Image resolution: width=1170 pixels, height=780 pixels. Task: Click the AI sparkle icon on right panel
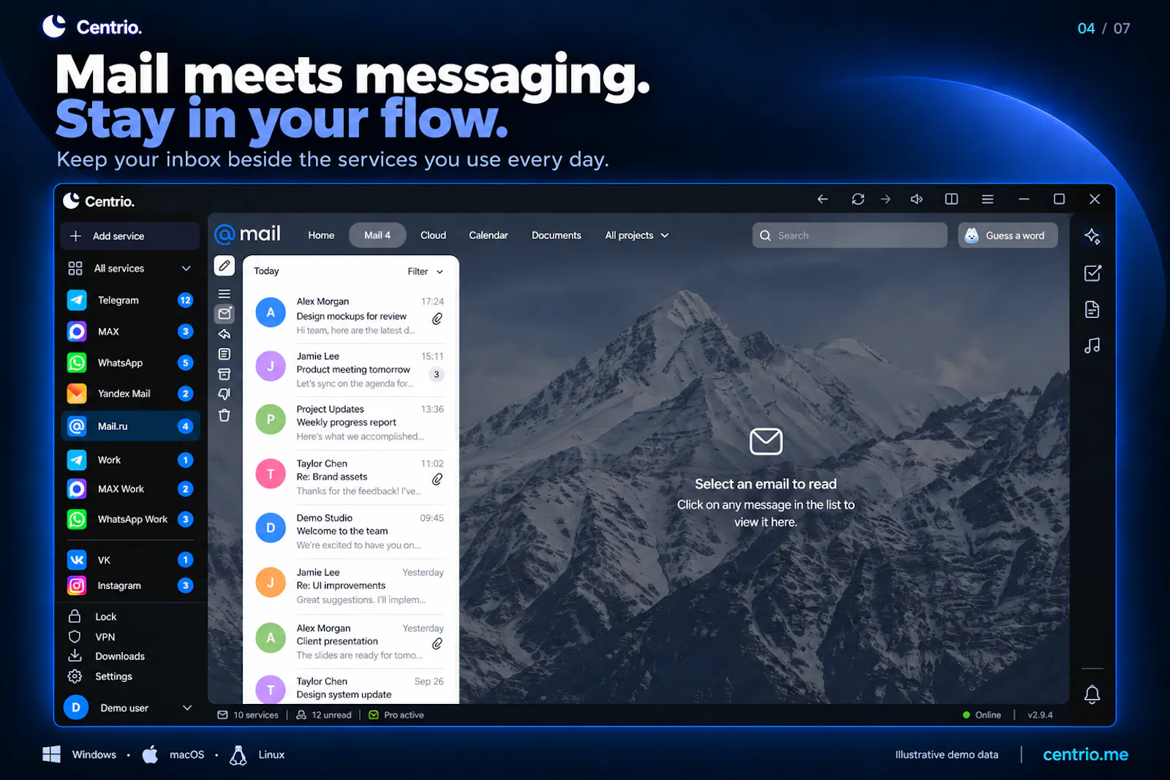(1092, 236)
